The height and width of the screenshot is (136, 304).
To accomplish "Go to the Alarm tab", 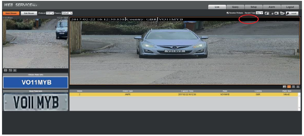I will [272, 7].
